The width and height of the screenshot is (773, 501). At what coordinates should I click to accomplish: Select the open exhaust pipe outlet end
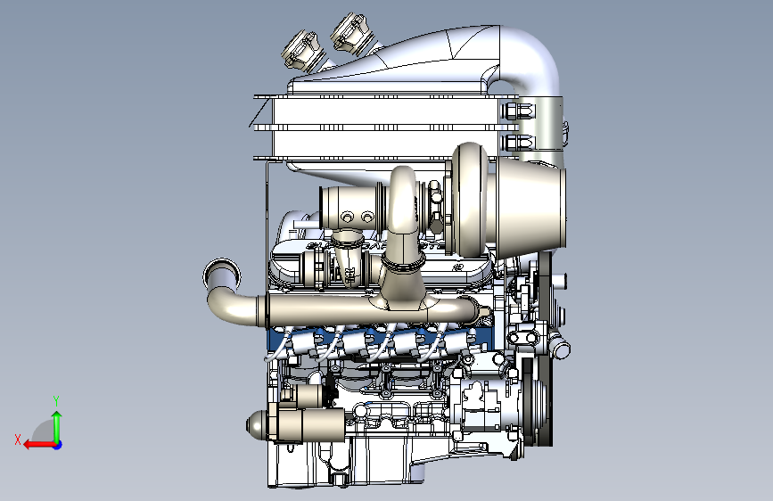(222, 275)
